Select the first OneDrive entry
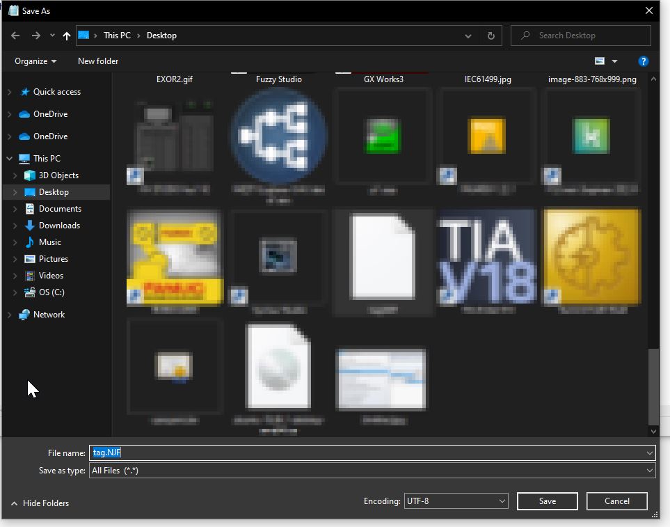The image size is (670, 527). [x=50, y=114]
